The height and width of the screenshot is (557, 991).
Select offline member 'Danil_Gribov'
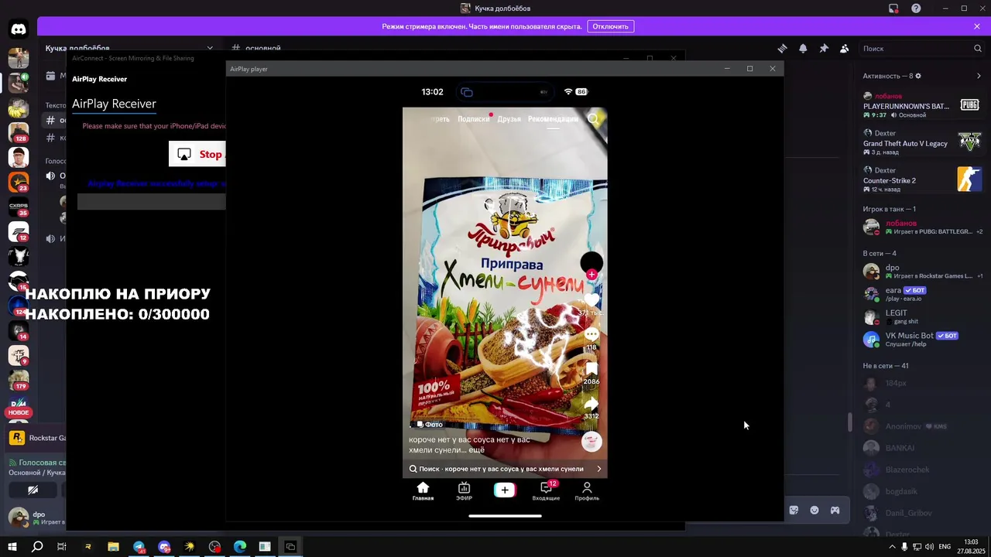click(x=921, y=513)
